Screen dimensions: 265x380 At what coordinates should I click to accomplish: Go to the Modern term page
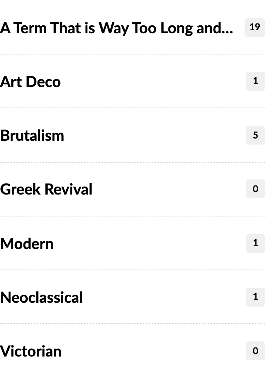click(27, 243)
